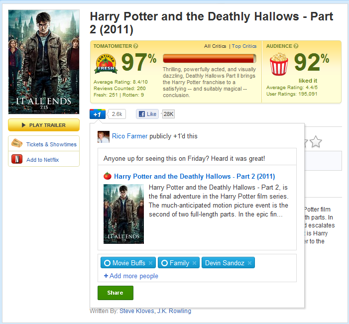Select the All Critics tab
Viewport: 349px width, 324px height.
point(215,46)
